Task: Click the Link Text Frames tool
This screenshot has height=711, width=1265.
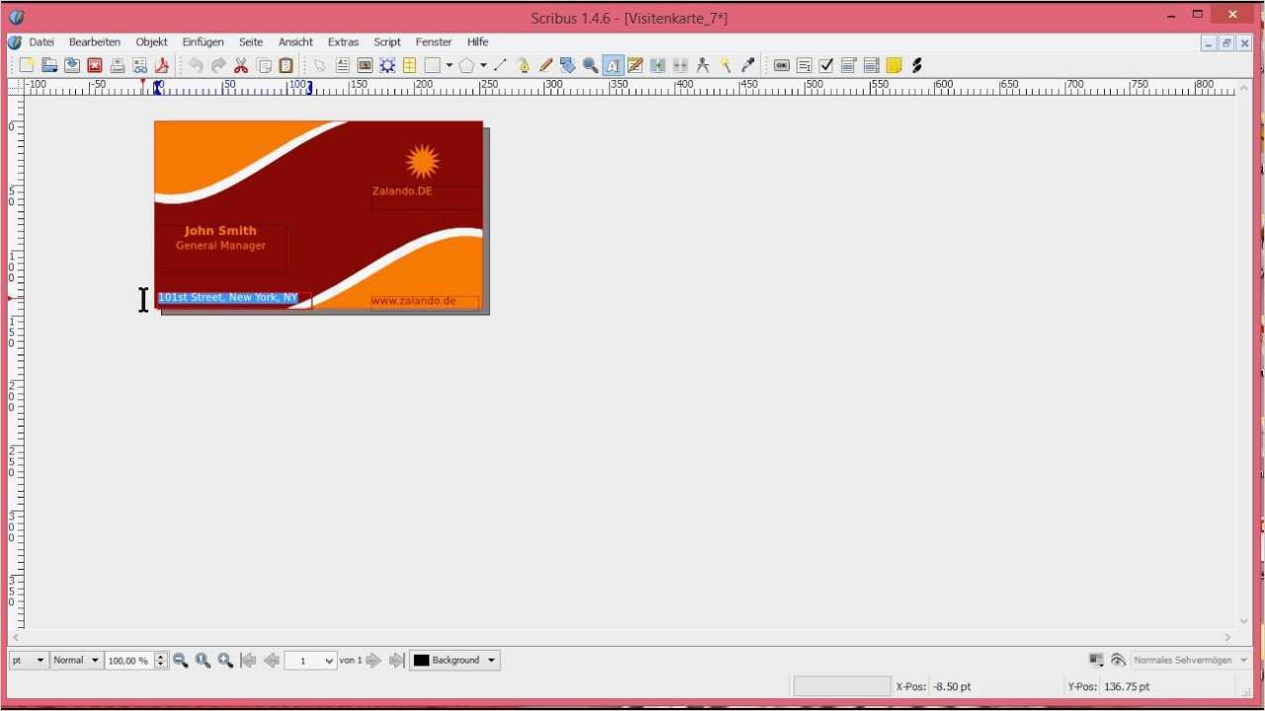Action: pos(657,65)
